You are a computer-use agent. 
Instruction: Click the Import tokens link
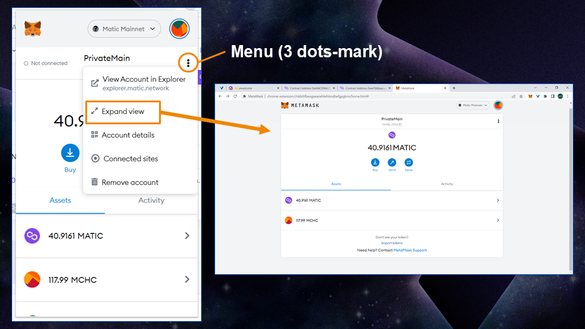(x=392, y=243)
